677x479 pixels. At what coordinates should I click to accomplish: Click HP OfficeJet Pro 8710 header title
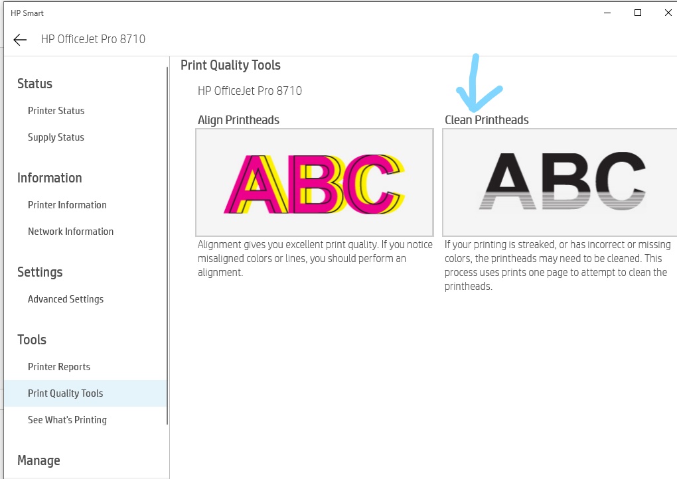pyautogui.click(x=94, y=39)
